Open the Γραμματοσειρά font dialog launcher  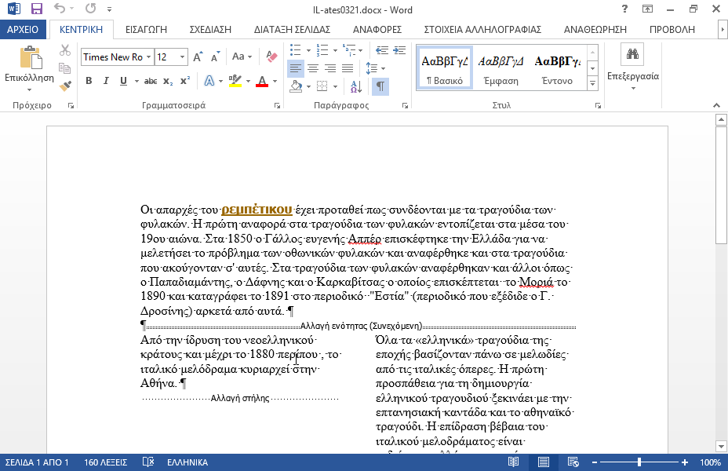[277, 106]
